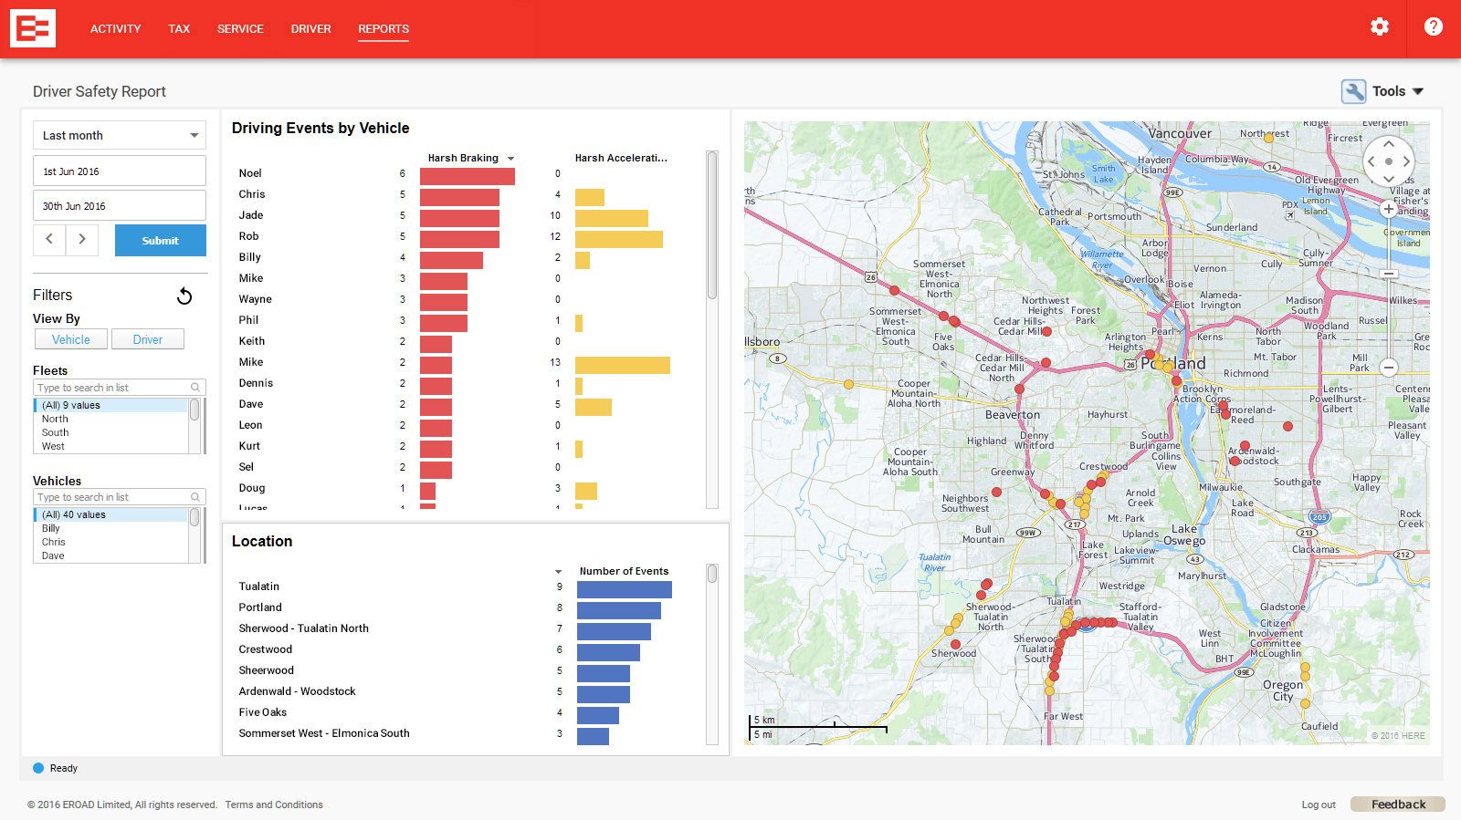Switch view to Driver

click(148, 339)
